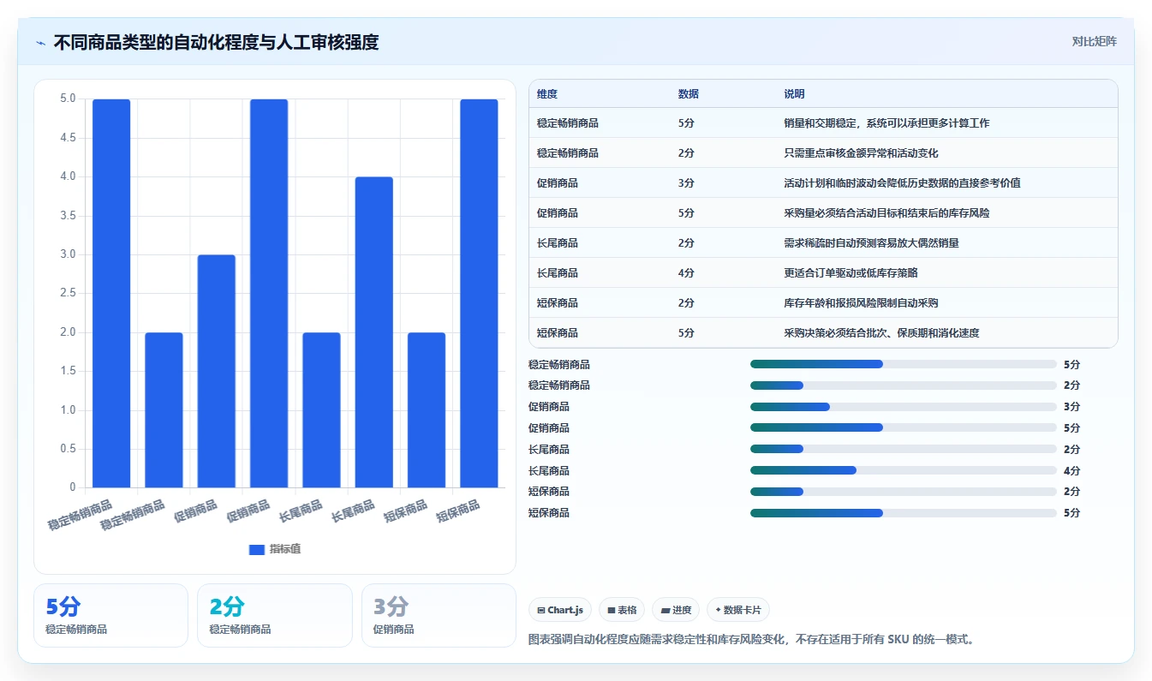Click the 长尾商品 chart bar with value 4
This screenshot has height=681, width=1152.
[x=374, y=332]
